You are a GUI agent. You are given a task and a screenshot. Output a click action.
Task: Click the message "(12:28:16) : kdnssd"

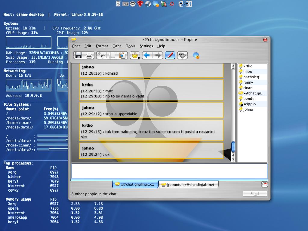click(99, 73)
